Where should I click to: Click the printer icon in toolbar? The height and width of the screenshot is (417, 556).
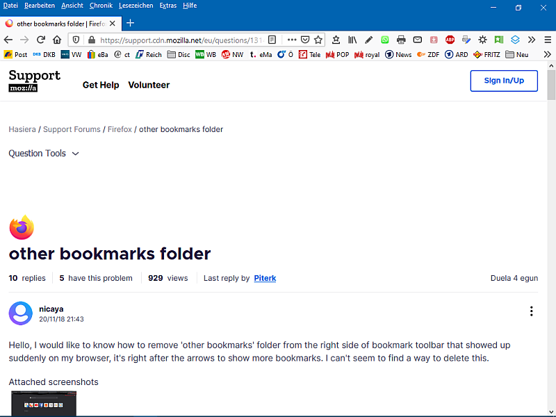click(401, 40)
